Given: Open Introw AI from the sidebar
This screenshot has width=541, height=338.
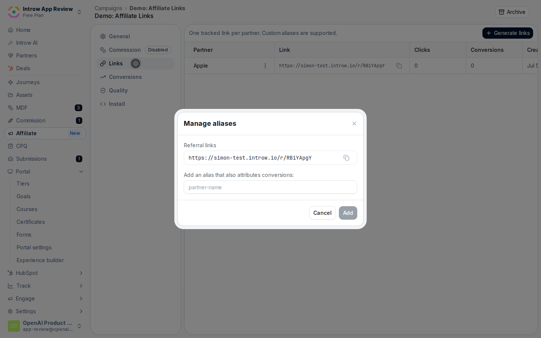Looking at the screenshot, I should point(45,43).
